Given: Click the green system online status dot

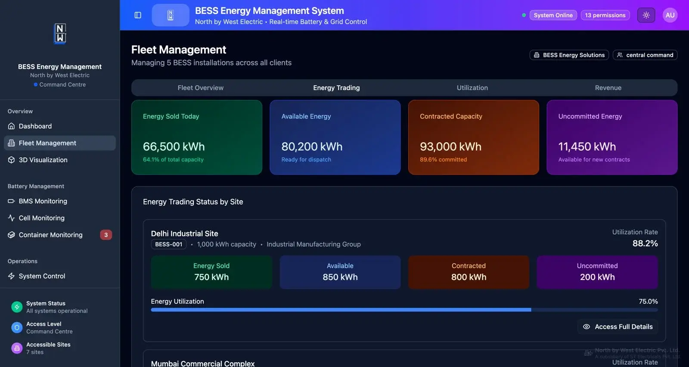Looking at the screenshot, I should point(524,15).
